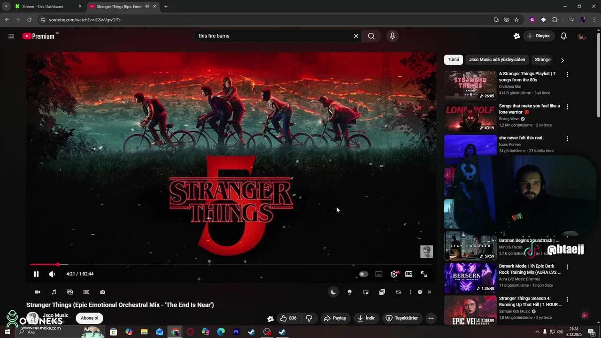Open the Stranger Things Playlist thumbnail
The width and height of the screenshot is (601, 338).
(x=470, y=85)
